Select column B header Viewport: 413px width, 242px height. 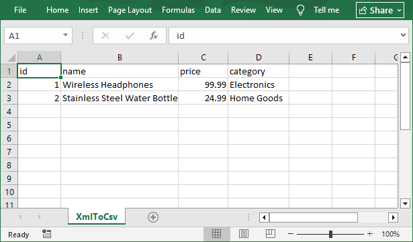pyautogui.click(x=120, y=58)
